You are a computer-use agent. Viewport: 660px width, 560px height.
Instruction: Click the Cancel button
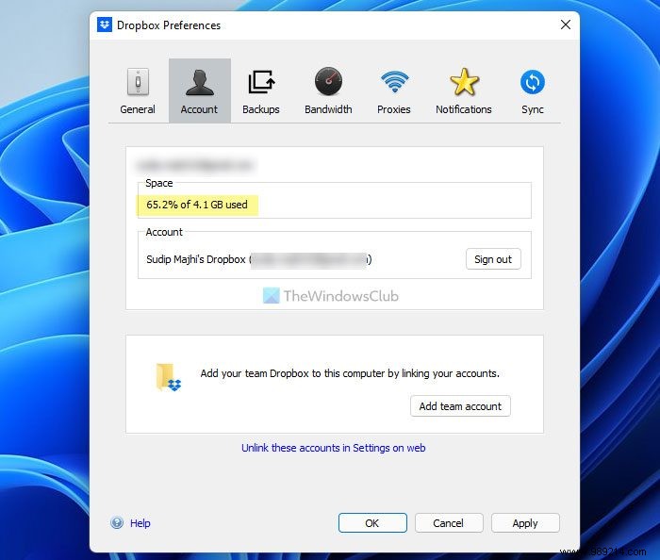pos(449,523)
